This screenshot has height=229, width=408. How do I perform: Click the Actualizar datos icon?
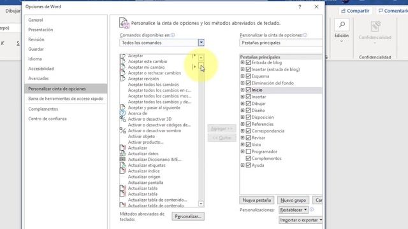122,153
